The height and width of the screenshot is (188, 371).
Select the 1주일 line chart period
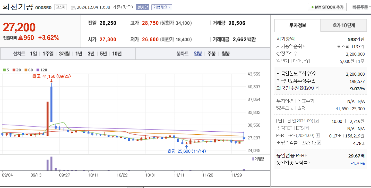tap(48, 54)
